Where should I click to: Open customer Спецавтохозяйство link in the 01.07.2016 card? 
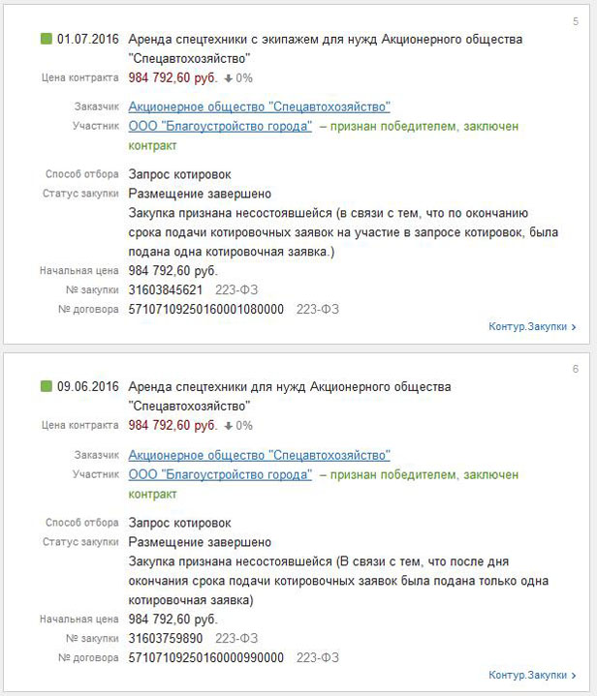[259, 106]
